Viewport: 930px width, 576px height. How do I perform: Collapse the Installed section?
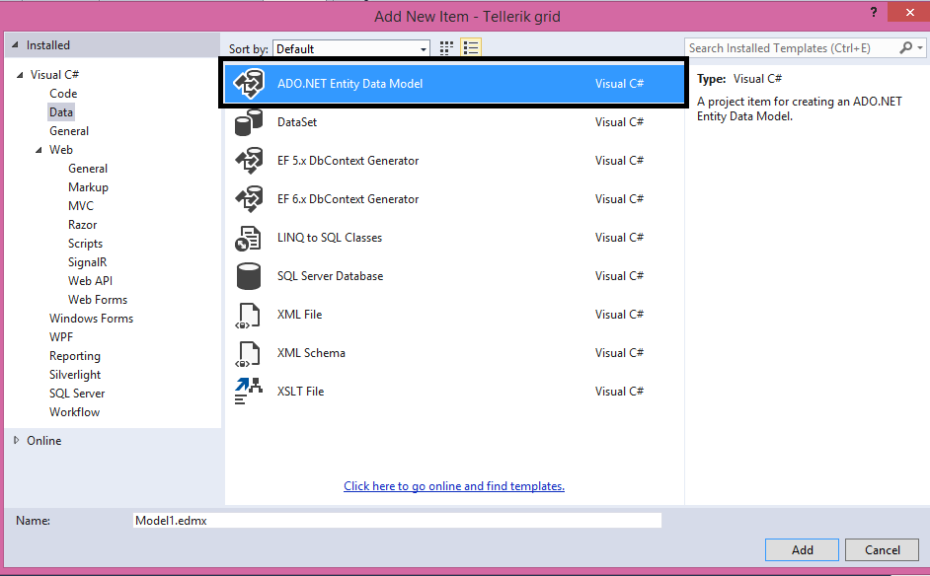(x=15, y=45)
